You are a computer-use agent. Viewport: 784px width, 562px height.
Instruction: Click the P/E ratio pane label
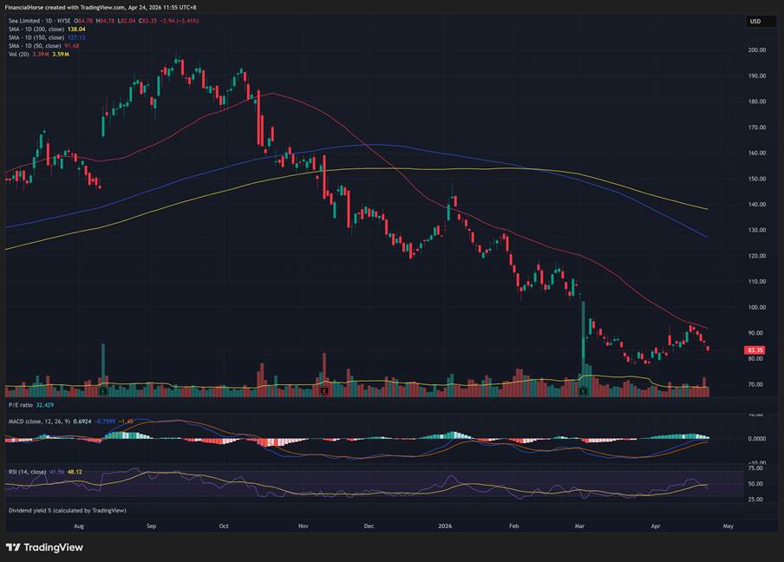click(x=21, y=405)
